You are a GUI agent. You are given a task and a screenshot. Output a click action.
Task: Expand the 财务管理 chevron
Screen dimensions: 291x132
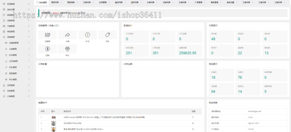point(28,91)
